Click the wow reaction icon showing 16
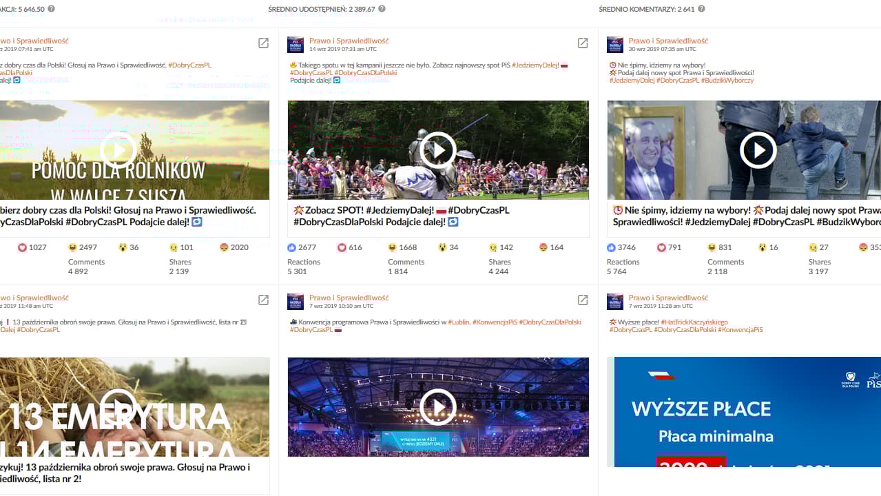Image resolution: width=881 pixels, height=496 pixels. point(763,247)
